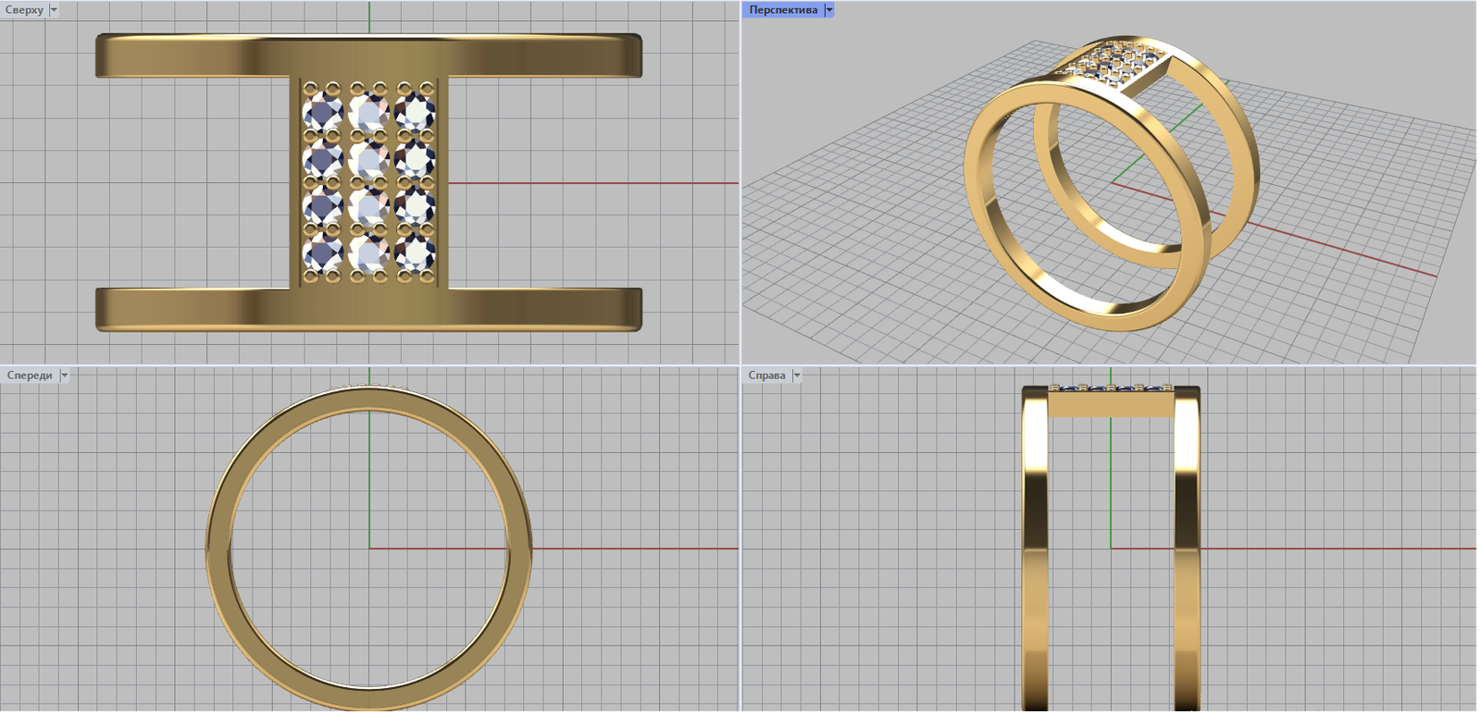
Task: Open the Сверху viewport dropdown arrow
Action: [x=54, y=10]
